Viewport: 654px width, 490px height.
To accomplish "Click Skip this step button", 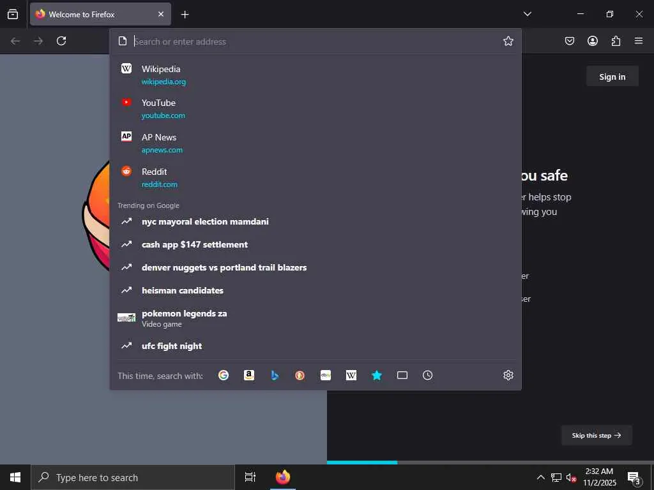I will coord(597,435).
